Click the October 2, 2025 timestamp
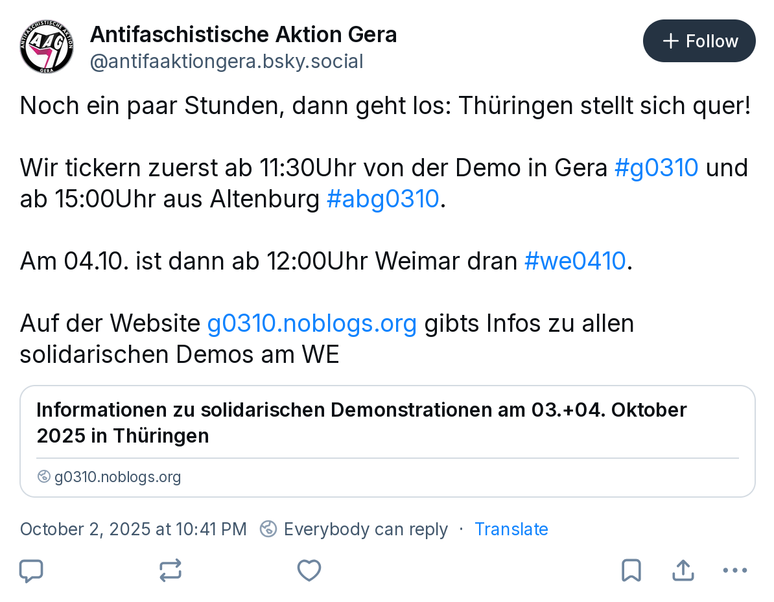This screenshot has height=602, width=774. click(134, 529)
